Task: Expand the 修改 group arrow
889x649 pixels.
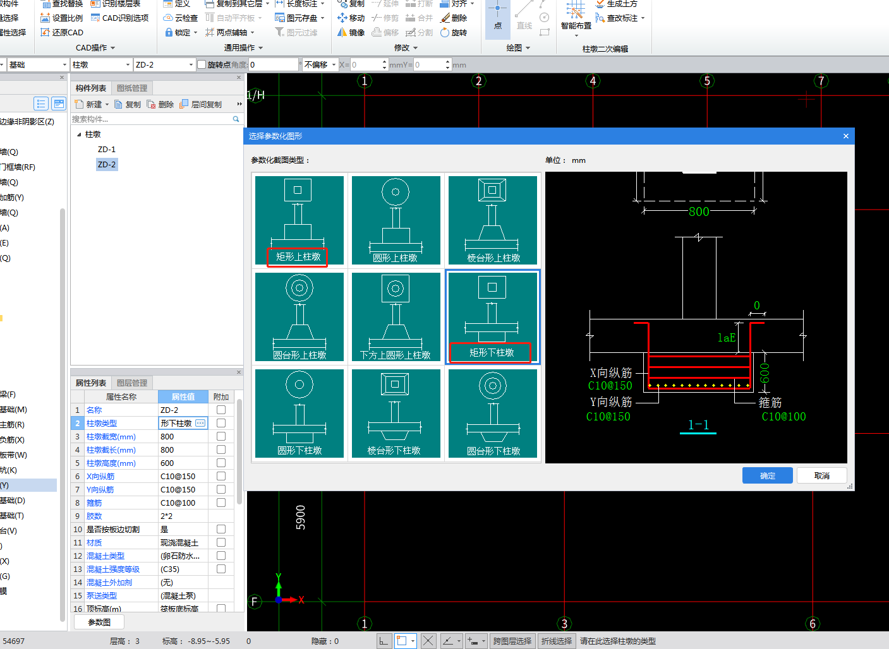Action: (x=415, y=48)
